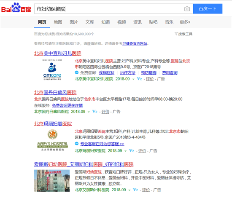Open the 疾病症状 link
The image size is (232, 198).
(x=107, y=73)
